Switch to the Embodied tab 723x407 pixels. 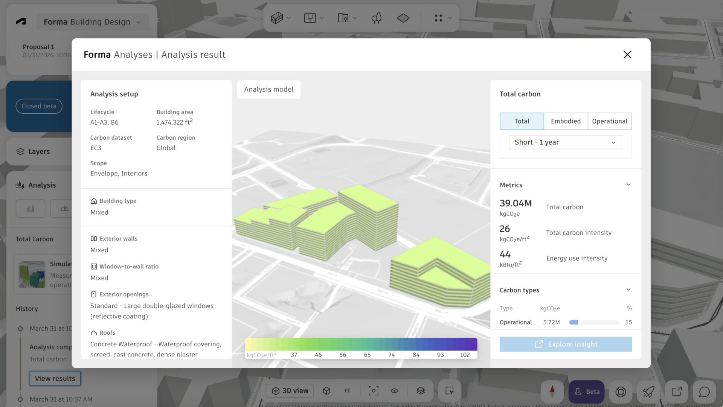tap(566, 121)
